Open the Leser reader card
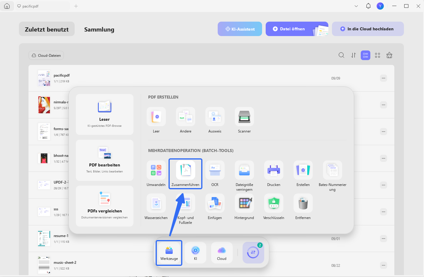This screenshot has height=277, width=424. click(105, 114)
